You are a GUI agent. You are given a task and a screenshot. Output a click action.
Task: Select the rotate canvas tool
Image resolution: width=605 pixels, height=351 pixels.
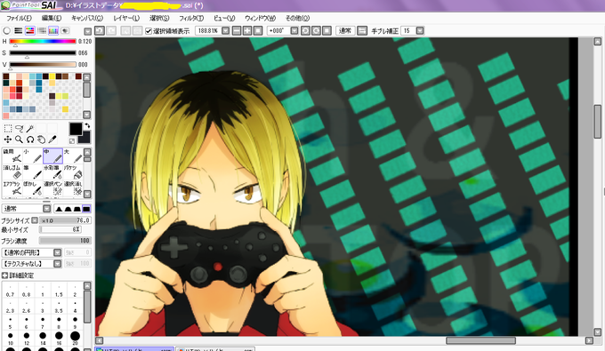click(x=30, y=140)
